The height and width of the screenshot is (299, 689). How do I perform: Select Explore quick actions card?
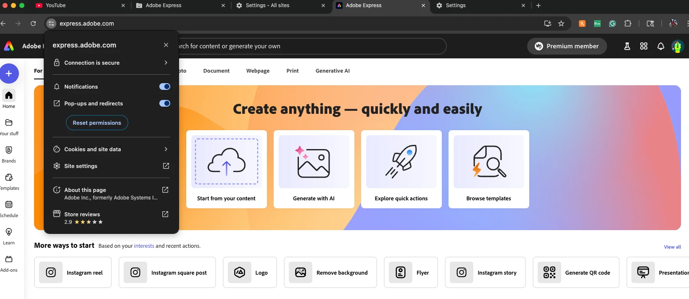[401, 169]
